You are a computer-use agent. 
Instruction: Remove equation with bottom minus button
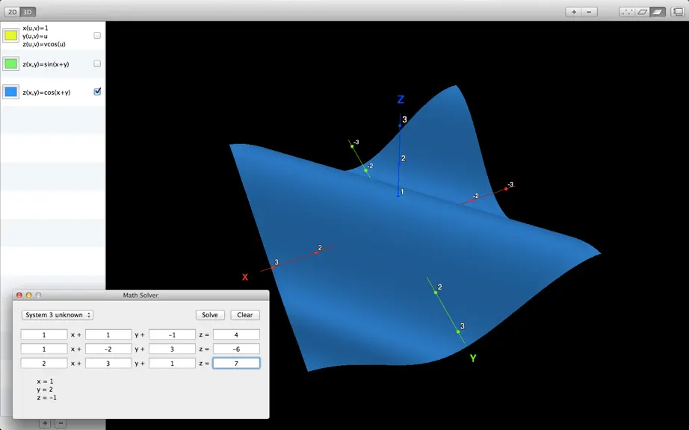[x=61, y=423]
